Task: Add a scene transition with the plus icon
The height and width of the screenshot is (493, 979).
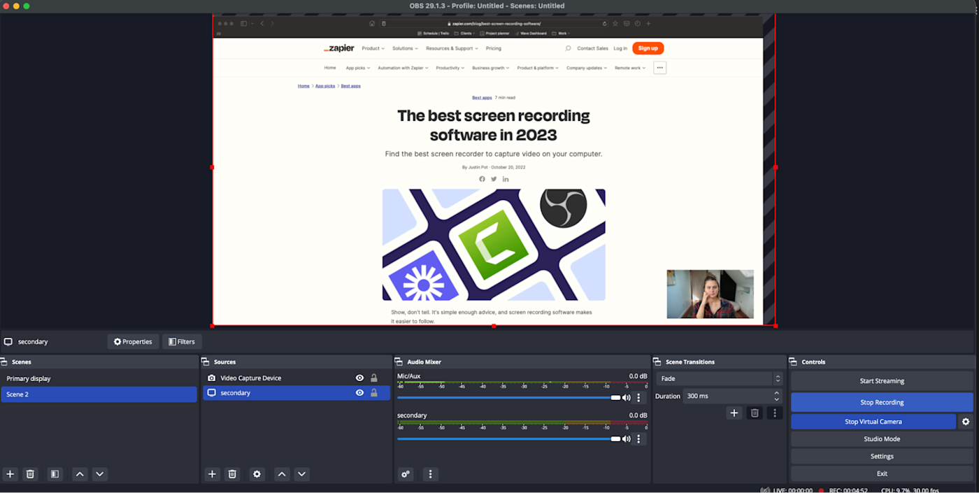Action: click(x=734, y=413)
